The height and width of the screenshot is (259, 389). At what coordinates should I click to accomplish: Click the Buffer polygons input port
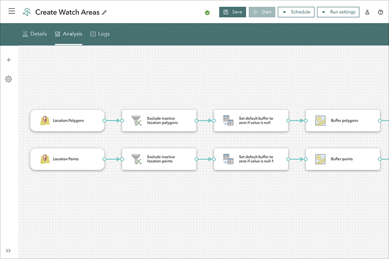click(306, 121)
